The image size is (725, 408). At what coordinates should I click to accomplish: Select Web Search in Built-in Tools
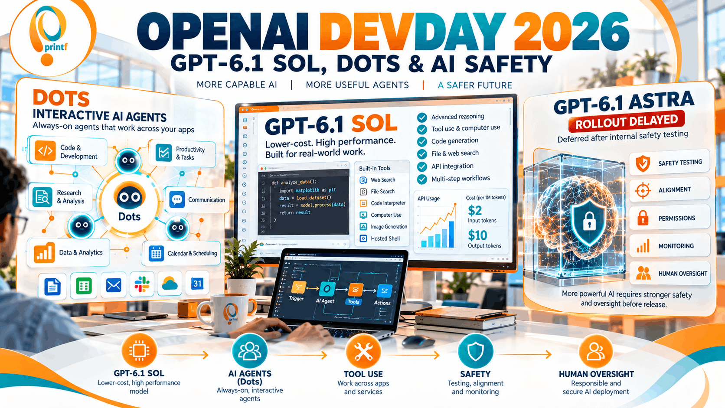tap(378, 180)
